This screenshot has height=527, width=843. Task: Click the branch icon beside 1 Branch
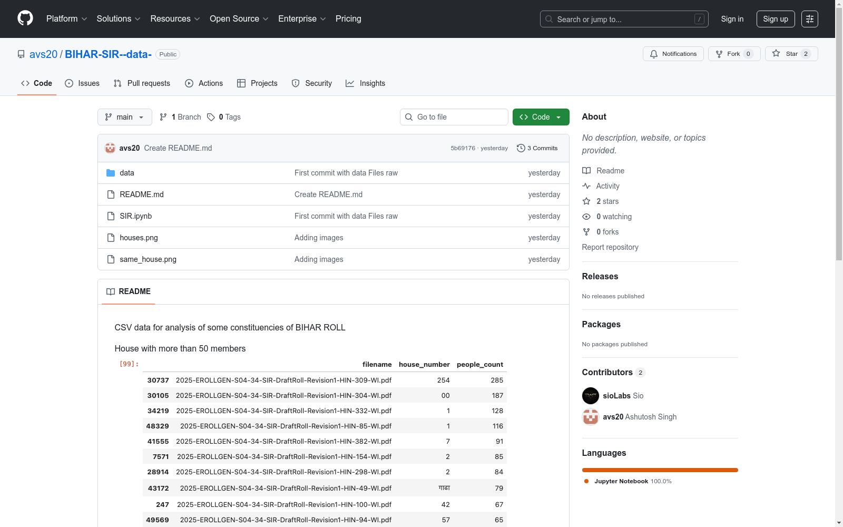click(163, 117)
